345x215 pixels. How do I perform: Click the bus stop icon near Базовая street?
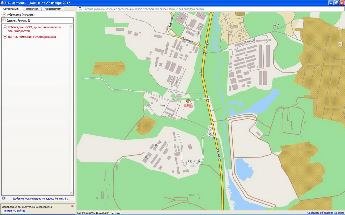pyautogui.click(x=207, y=44)
